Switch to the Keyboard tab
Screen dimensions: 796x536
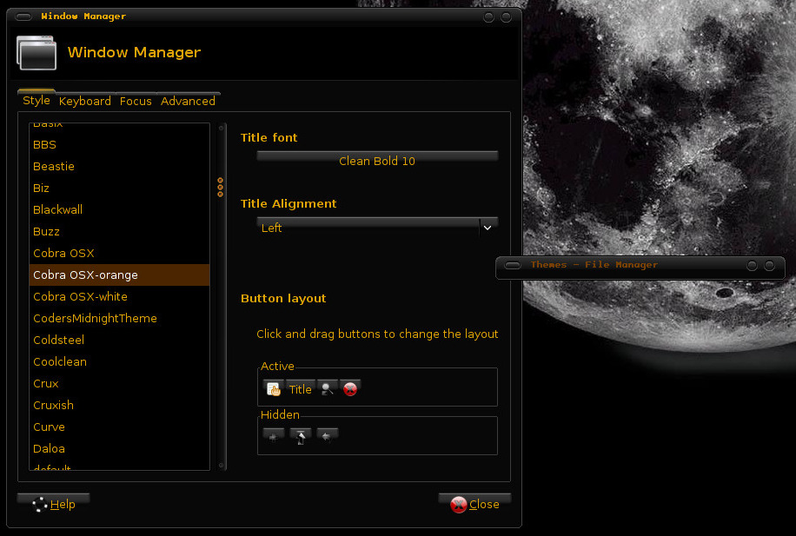[85, 101]
